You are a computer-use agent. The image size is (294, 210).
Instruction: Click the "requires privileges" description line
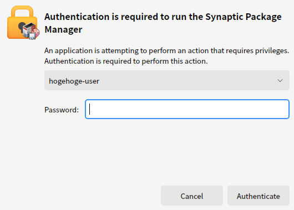click(166, 50)
